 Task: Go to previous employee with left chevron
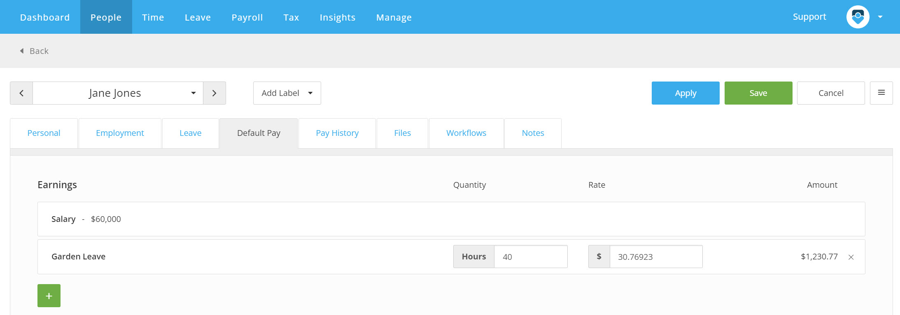[x=21, y=93]
